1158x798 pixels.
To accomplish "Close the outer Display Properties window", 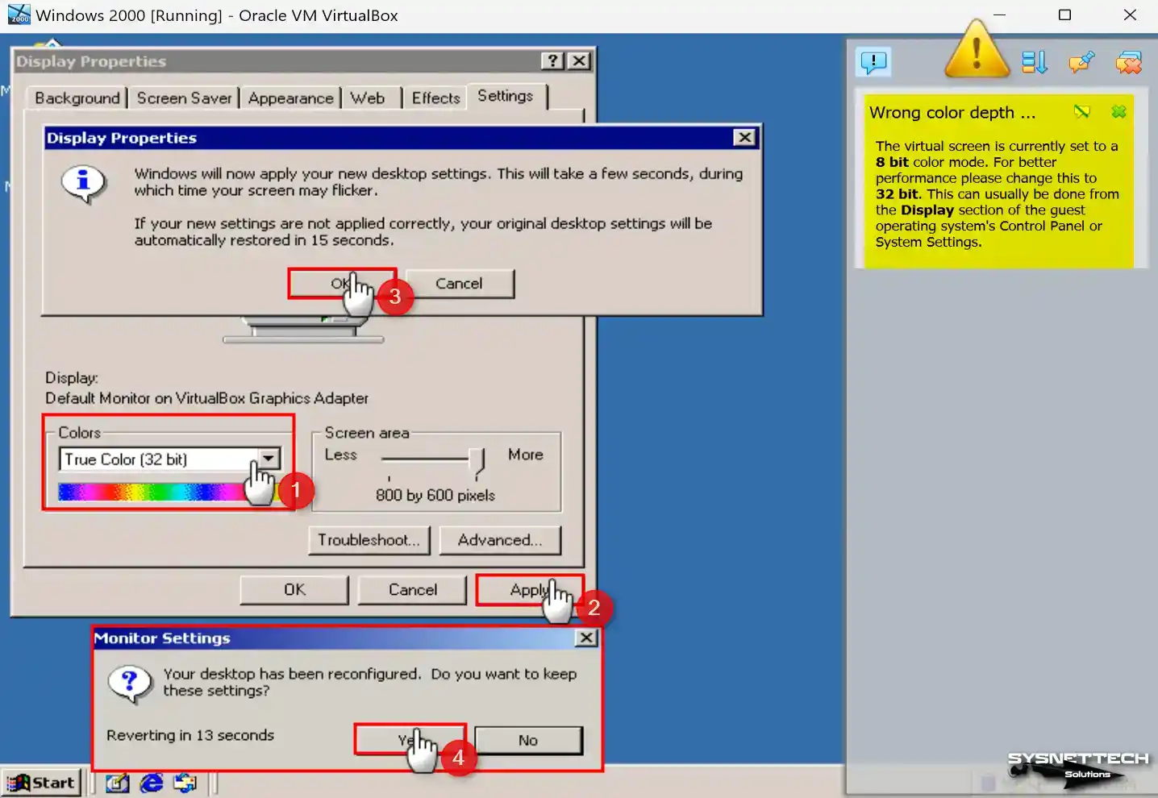I will click(578, 60).
